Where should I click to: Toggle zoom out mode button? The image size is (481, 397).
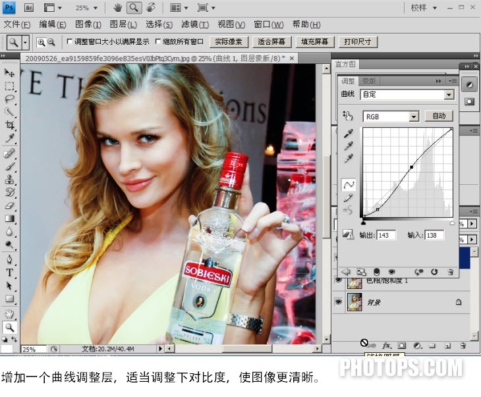(x=51, y=42)
